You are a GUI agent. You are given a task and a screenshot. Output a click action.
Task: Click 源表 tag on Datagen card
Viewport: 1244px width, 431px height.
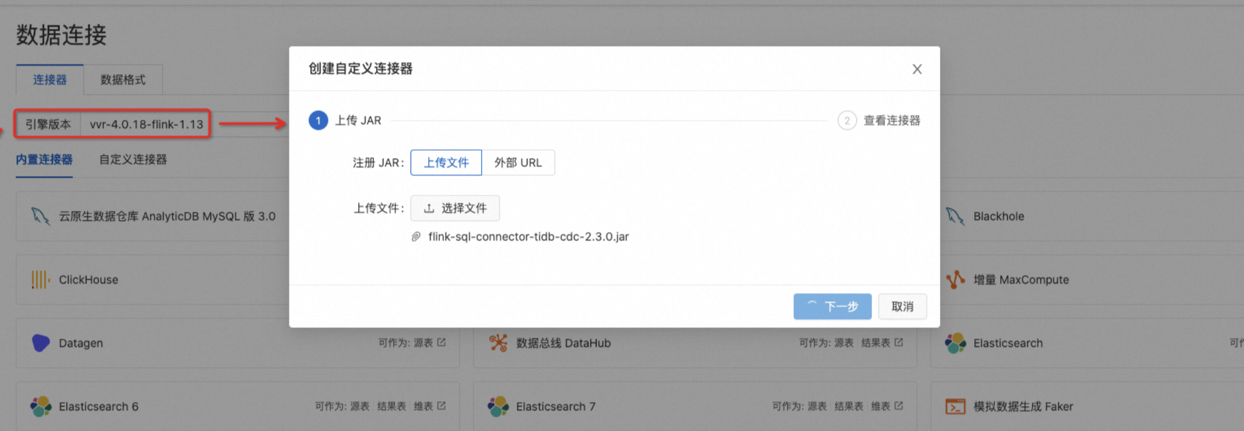423,343
